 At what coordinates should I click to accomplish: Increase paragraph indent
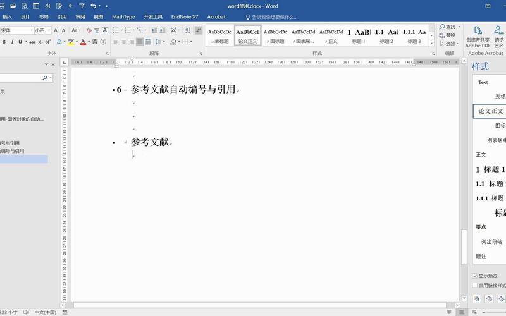click(163, 30)
